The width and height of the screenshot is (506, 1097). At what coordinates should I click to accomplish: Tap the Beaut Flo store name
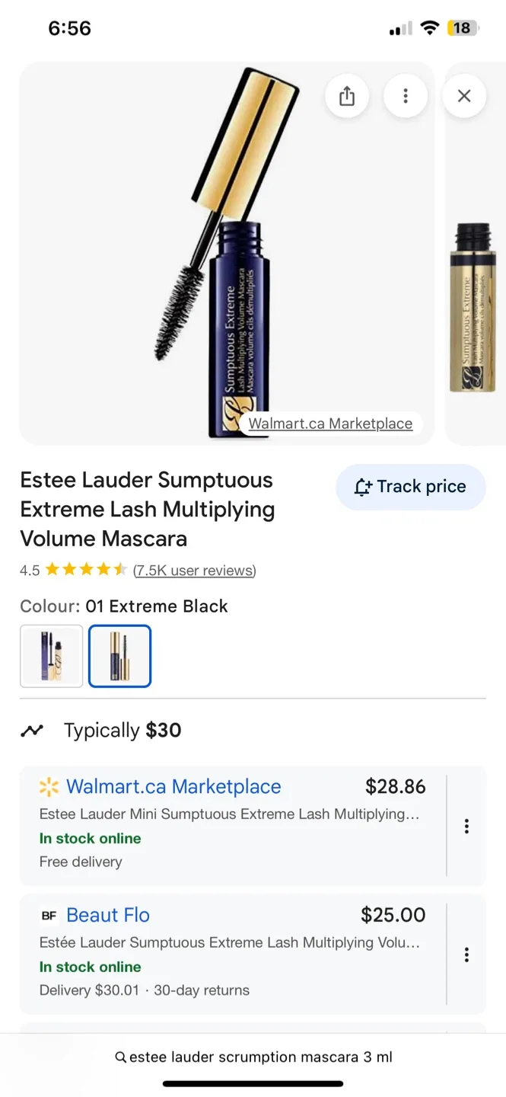point(108,915)
